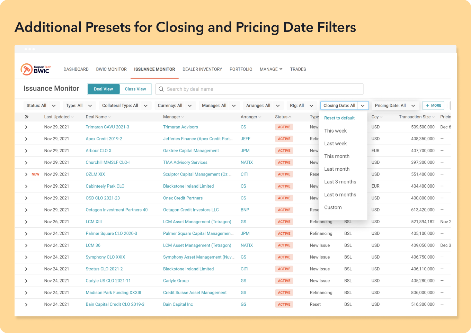Click the KopenTech BWIC logo
The image size is (471, 333).
pos(36,69)
